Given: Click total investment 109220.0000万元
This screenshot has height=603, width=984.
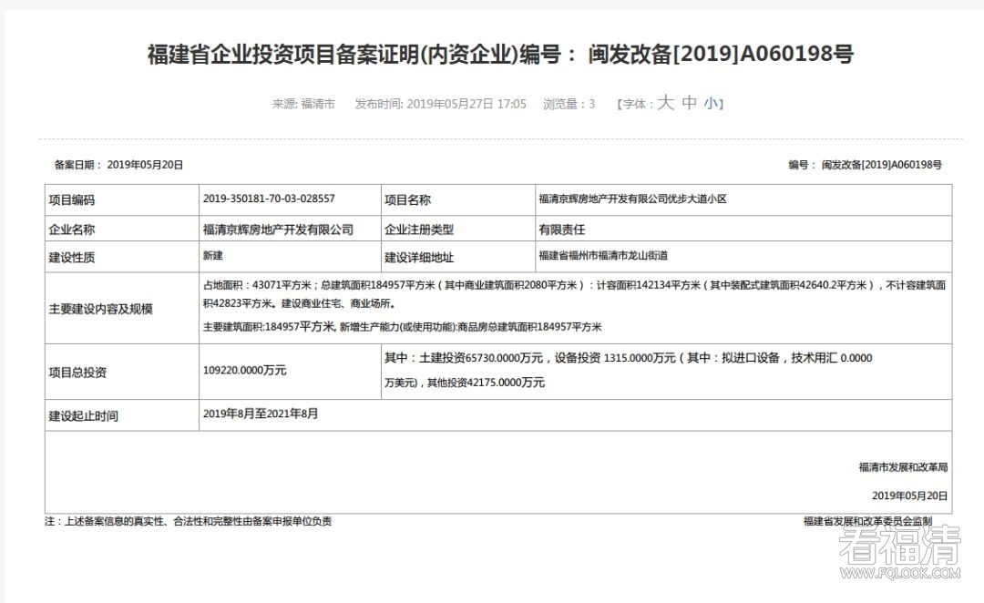Looking at the screenshot, I should (x=245, y=370).
